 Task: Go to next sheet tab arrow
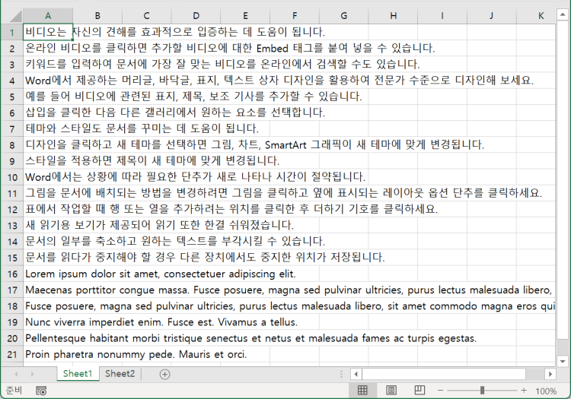tap(32, 374)
